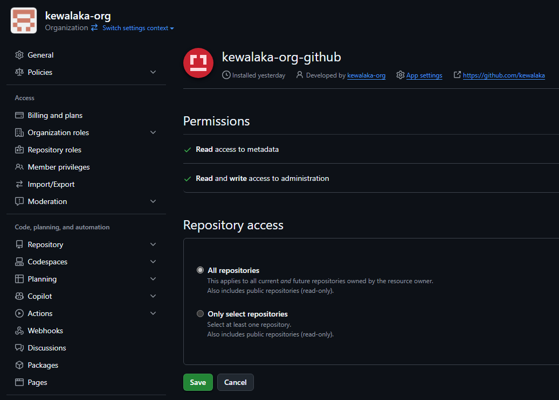Expand the Moderation chevron
559x400 pixels.
click(153, 201)
